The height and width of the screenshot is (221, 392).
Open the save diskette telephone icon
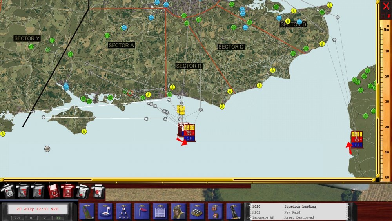[x=83, y=192]
